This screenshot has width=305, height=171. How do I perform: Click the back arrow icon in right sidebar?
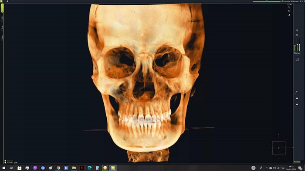click(297, 92)
